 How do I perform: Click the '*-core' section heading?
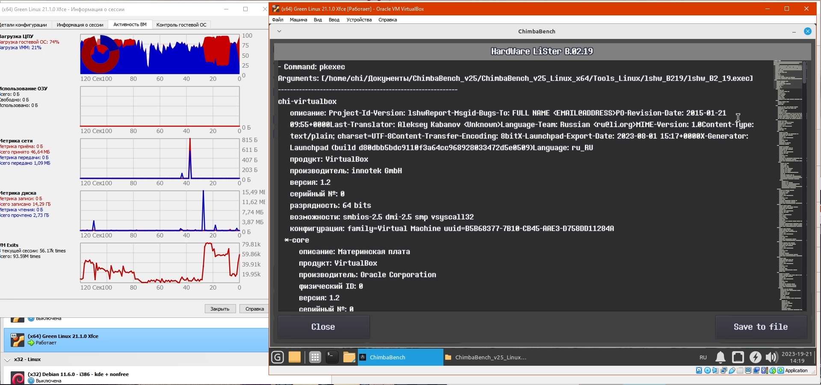pos(297,240)
